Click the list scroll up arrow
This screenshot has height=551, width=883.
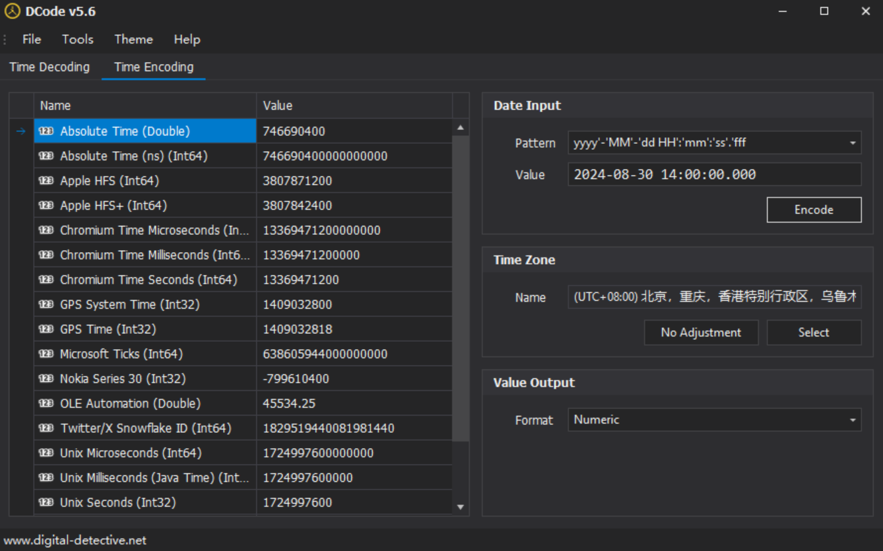(x=461, y=128)
